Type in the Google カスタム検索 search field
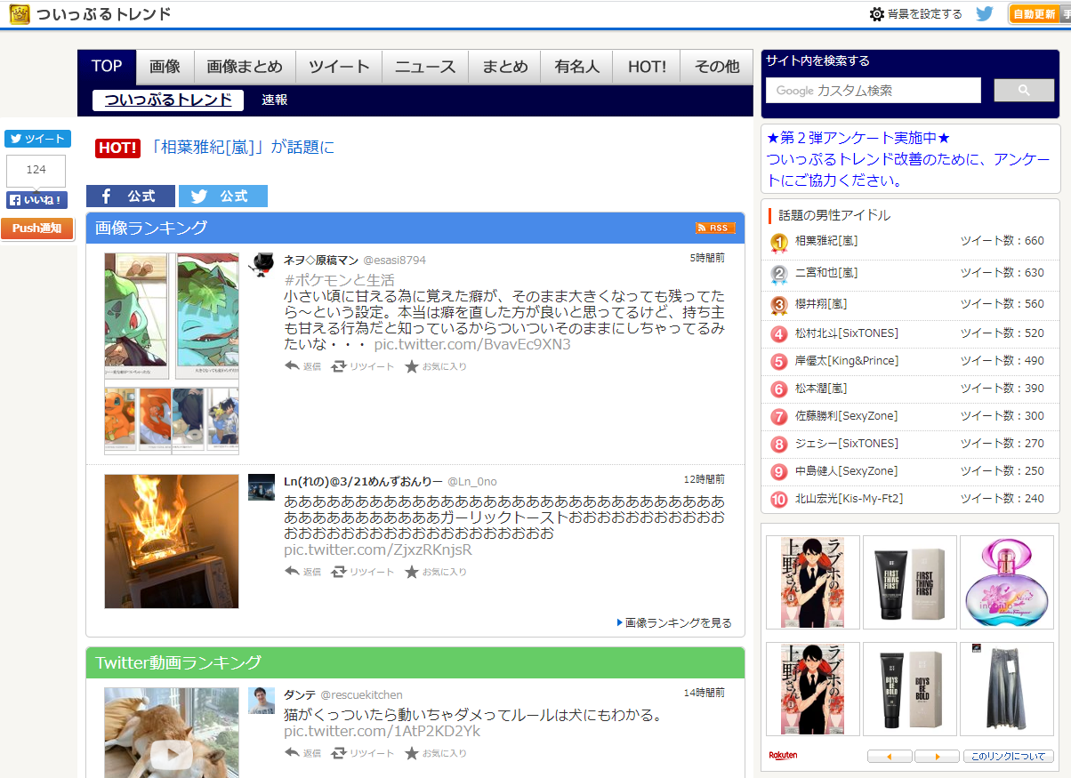This screenshot has width=1071, height=778. 873,90
